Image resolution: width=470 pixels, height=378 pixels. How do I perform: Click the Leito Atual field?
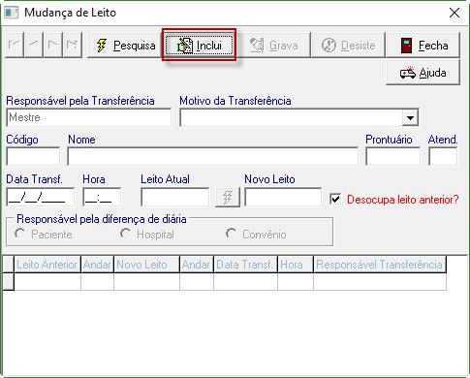[174, 197]
